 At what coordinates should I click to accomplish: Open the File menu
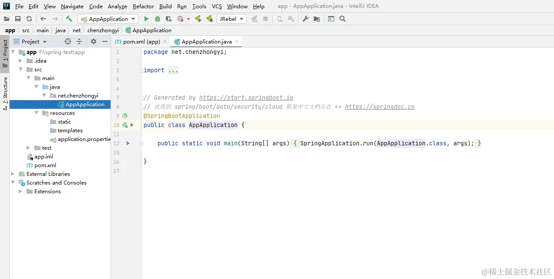click(x=19, y=6)
